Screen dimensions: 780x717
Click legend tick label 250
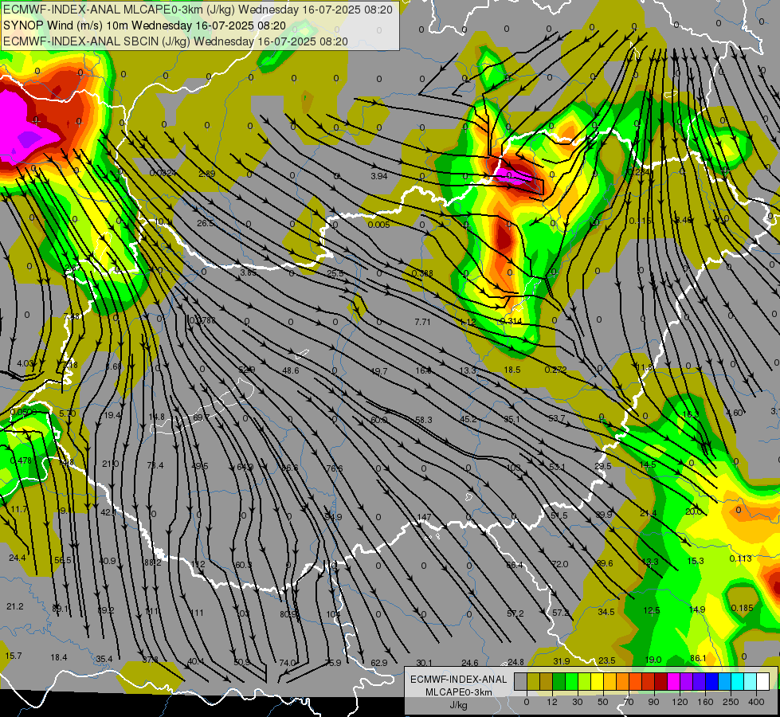click(731, 702)
